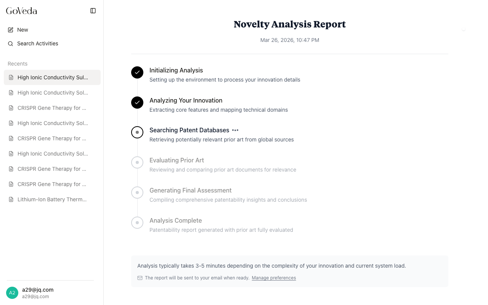This screenshot has height=305, width=488.
Task: Collapse the sidebar panel toggle
Action: point(93,11)
